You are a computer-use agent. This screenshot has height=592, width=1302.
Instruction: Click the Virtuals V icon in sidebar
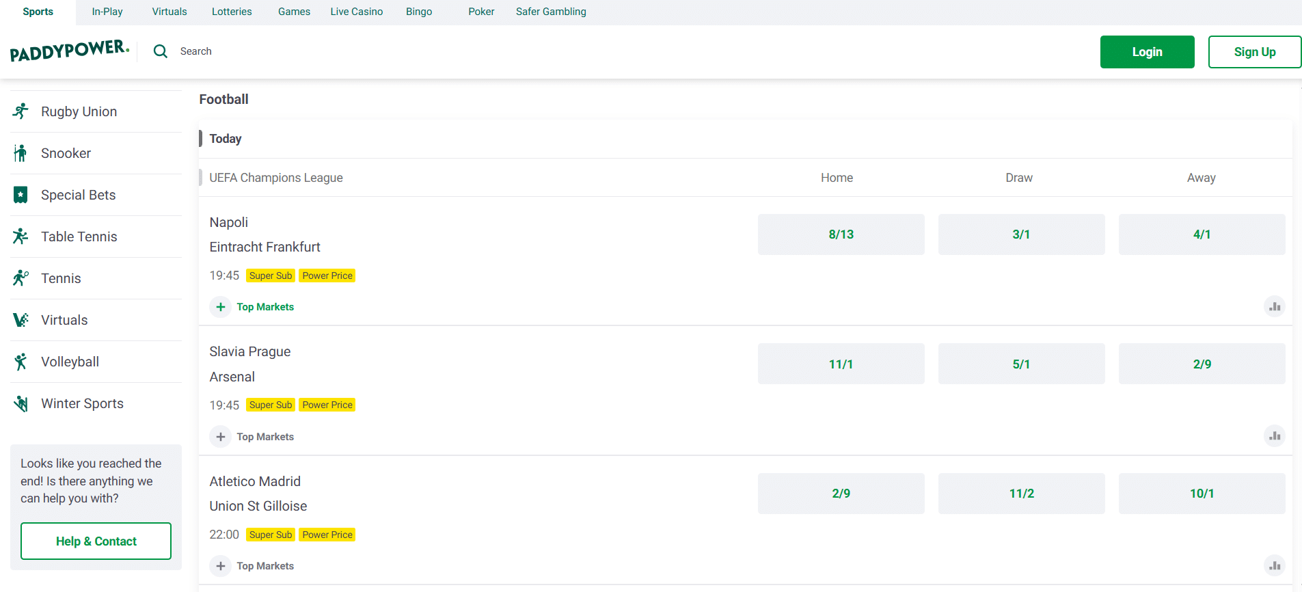click(21, 320)
